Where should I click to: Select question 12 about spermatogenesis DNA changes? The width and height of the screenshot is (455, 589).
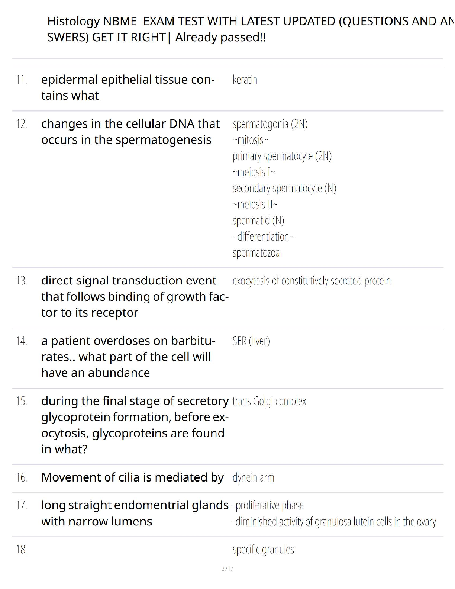pos(130,132)
